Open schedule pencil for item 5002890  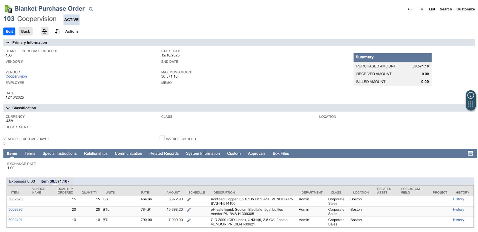point(189,210)
